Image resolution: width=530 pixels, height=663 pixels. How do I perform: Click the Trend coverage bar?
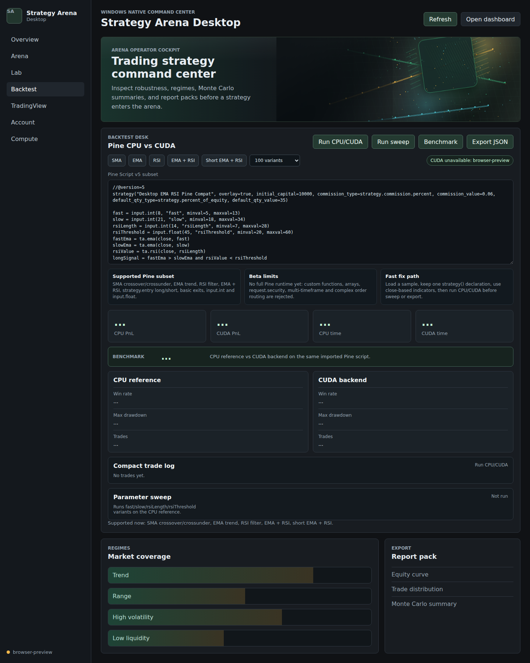(240, 575)
